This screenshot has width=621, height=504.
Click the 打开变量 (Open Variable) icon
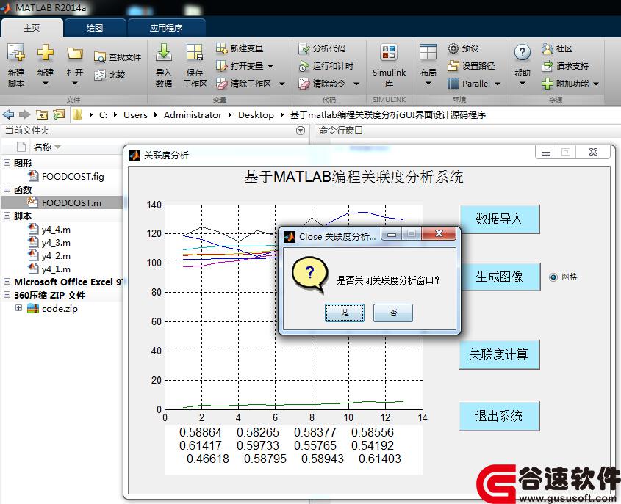point(221,65)
